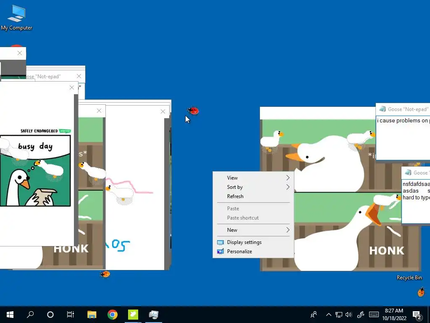The height and width of the screenshot is (323, 430).
Task: Click the upper Goose Not-epad notepad icon
Action: pos(382,109)
